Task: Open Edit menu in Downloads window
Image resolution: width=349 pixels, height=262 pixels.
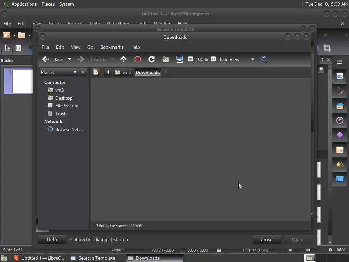Action: (60, 47)
